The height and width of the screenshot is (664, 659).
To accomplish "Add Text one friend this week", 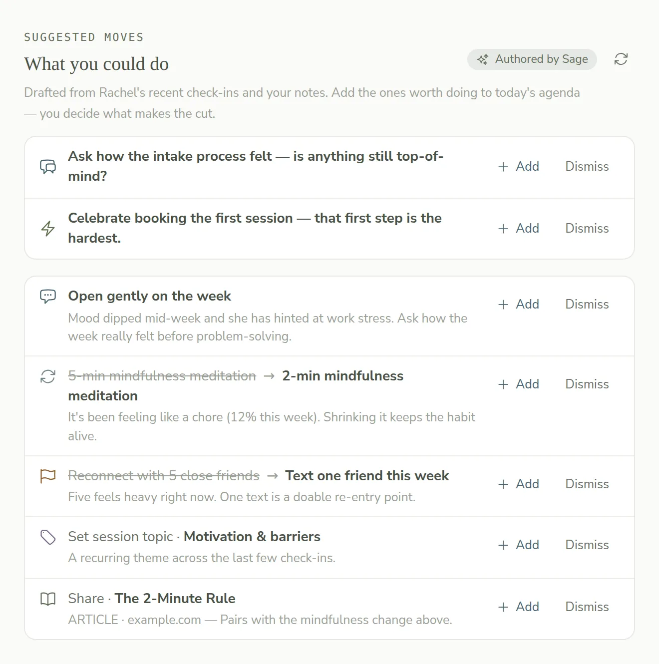I will (x=519, y=484).
